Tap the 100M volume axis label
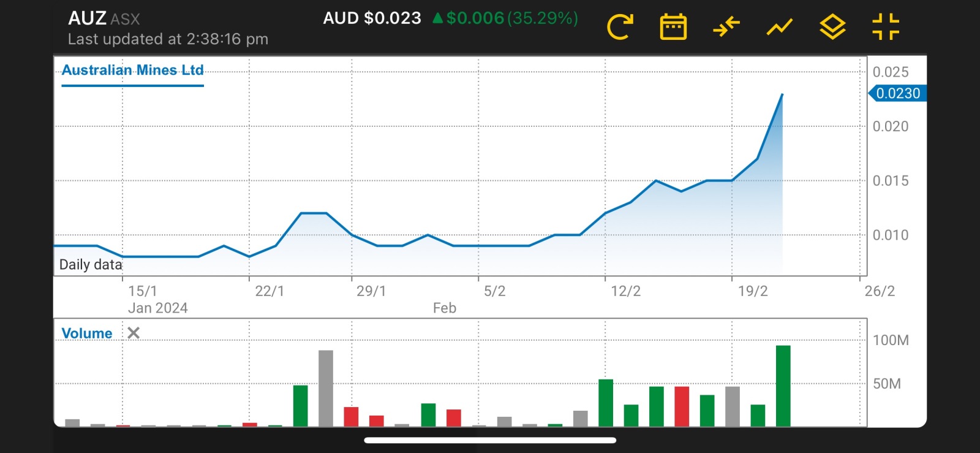The height and width of the screenshot is (453, 980). 891,340
